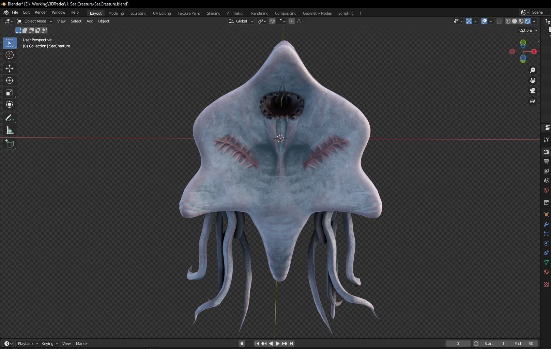
Task: Switch to rendered viewport shading
Action: 527,21
